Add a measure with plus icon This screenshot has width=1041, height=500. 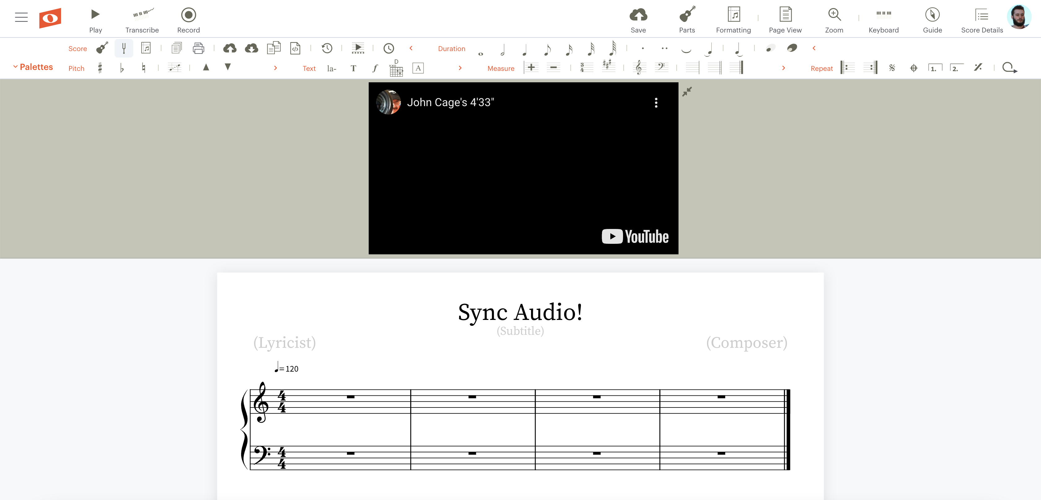531,67
